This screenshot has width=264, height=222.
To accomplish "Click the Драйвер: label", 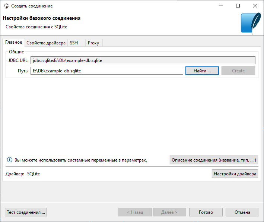I will [x=15, y=174].
